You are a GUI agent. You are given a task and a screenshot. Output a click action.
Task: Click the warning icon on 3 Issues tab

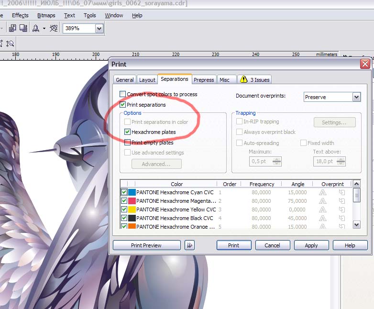[243, 79]
